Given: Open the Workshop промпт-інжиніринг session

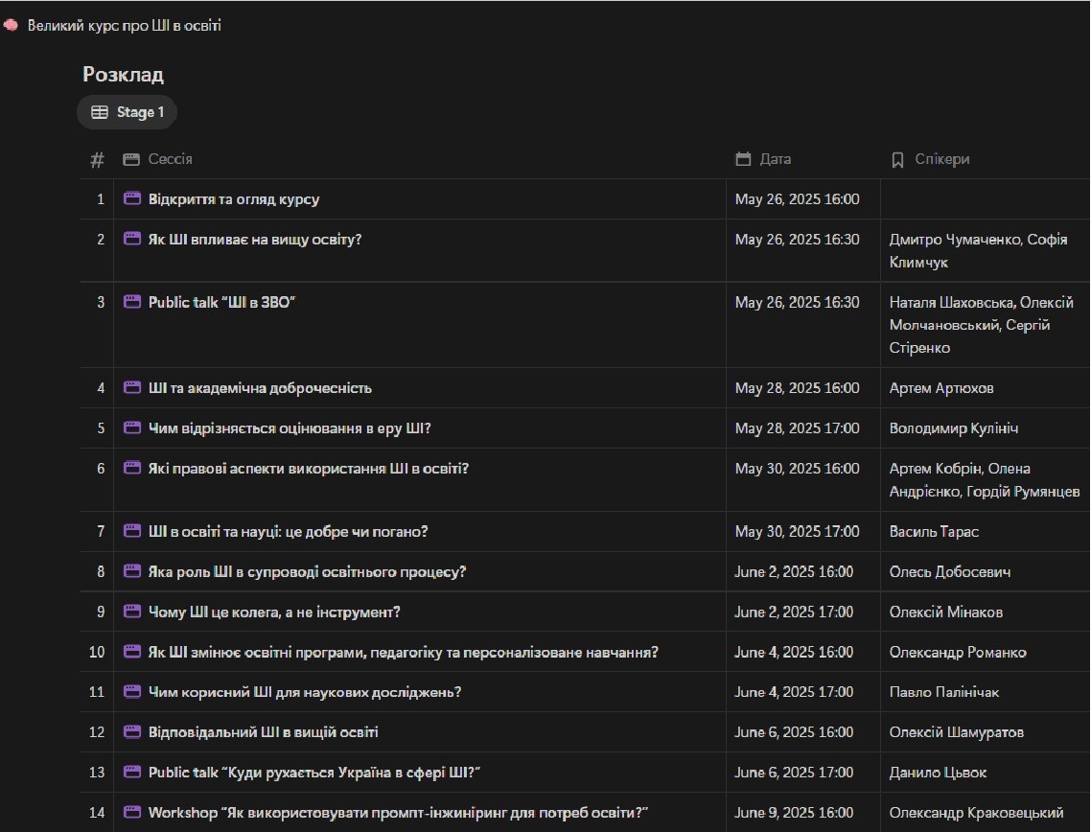Looking at the screenshot, I should [x=398, y=813].
